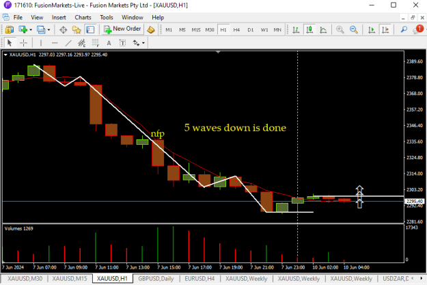Open the Profiles icon

click(41, 29)
